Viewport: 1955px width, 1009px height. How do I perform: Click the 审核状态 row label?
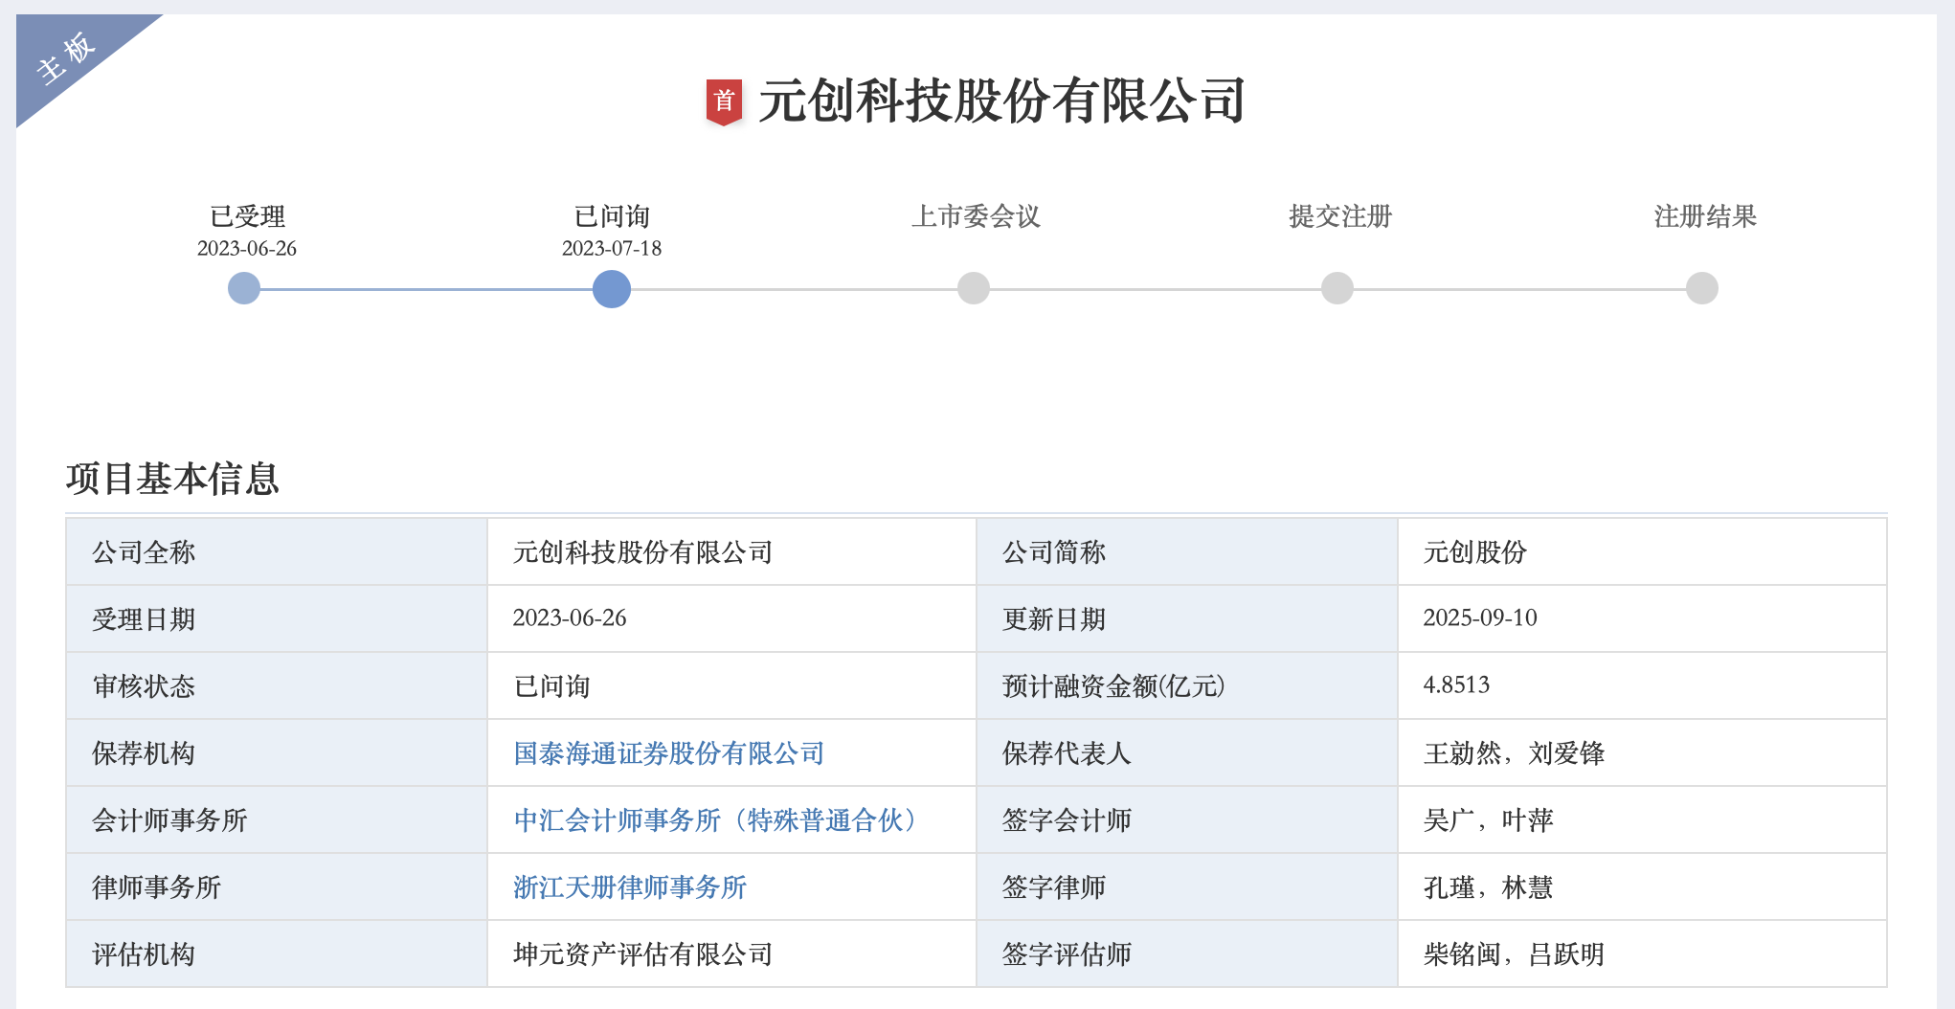tap(144, 686)
